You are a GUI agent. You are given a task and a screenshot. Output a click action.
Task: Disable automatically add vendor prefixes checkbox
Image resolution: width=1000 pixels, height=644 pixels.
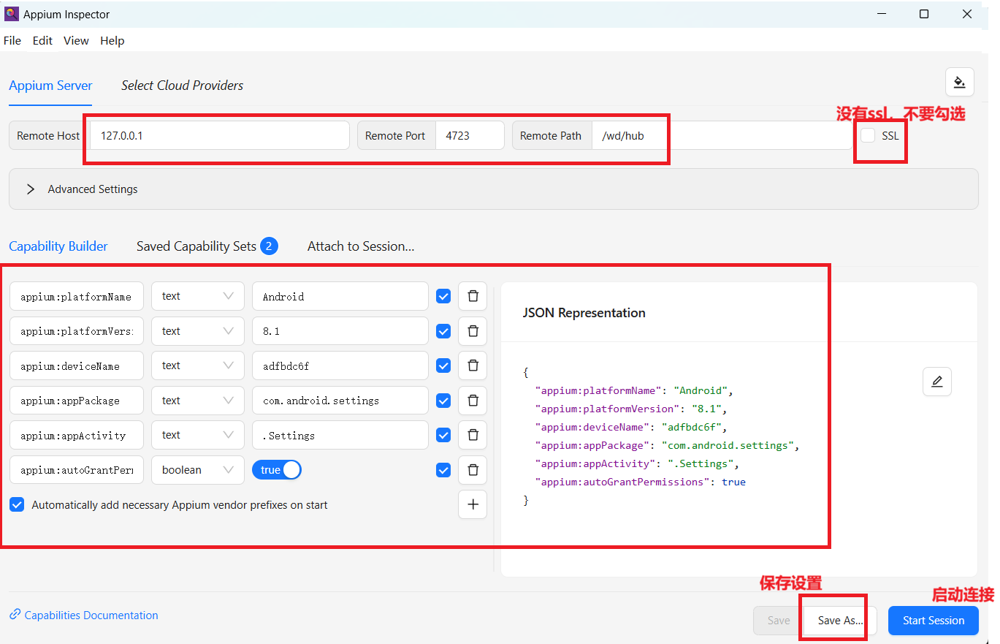(17, 504)
